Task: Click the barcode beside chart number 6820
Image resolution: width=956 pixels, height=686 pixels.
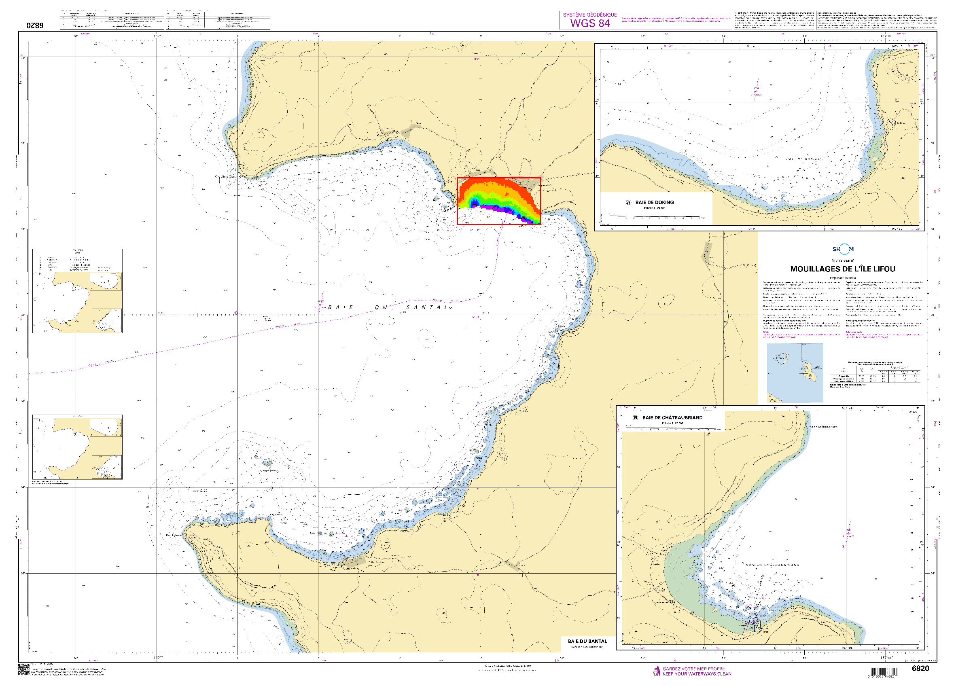Action: [x=884, y=672]
